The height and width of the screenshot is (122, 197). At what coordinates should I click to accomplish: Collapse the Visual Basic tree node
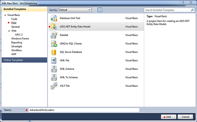click(5, 15)
